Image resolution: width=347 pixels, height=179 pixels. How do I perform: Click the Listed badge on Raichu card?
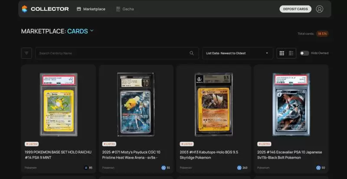(32, 144)
